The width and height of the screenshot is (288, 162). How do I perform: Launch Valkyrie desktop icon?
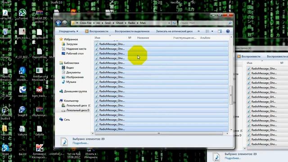click(22, 130)
